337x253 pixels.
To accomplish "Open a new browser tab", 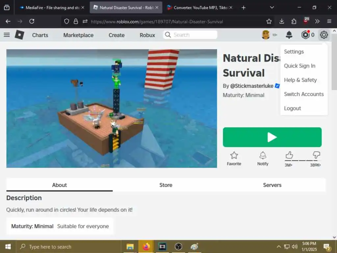I will (x=243, y=8).
